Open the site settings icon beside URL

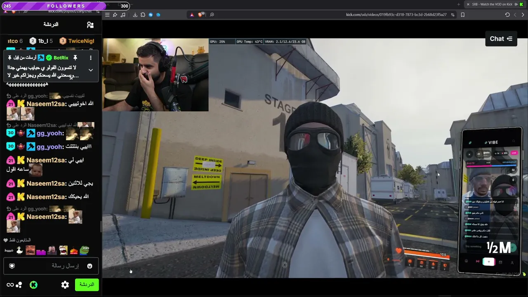click(453, 15)
